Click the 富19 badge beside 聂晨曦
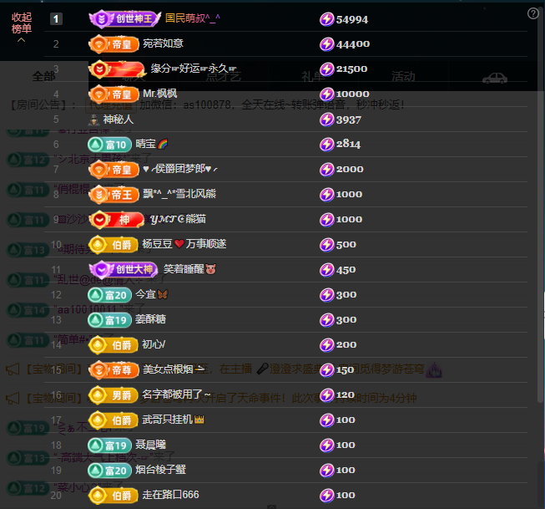545x509 pixels. click(x=109, y=445)
